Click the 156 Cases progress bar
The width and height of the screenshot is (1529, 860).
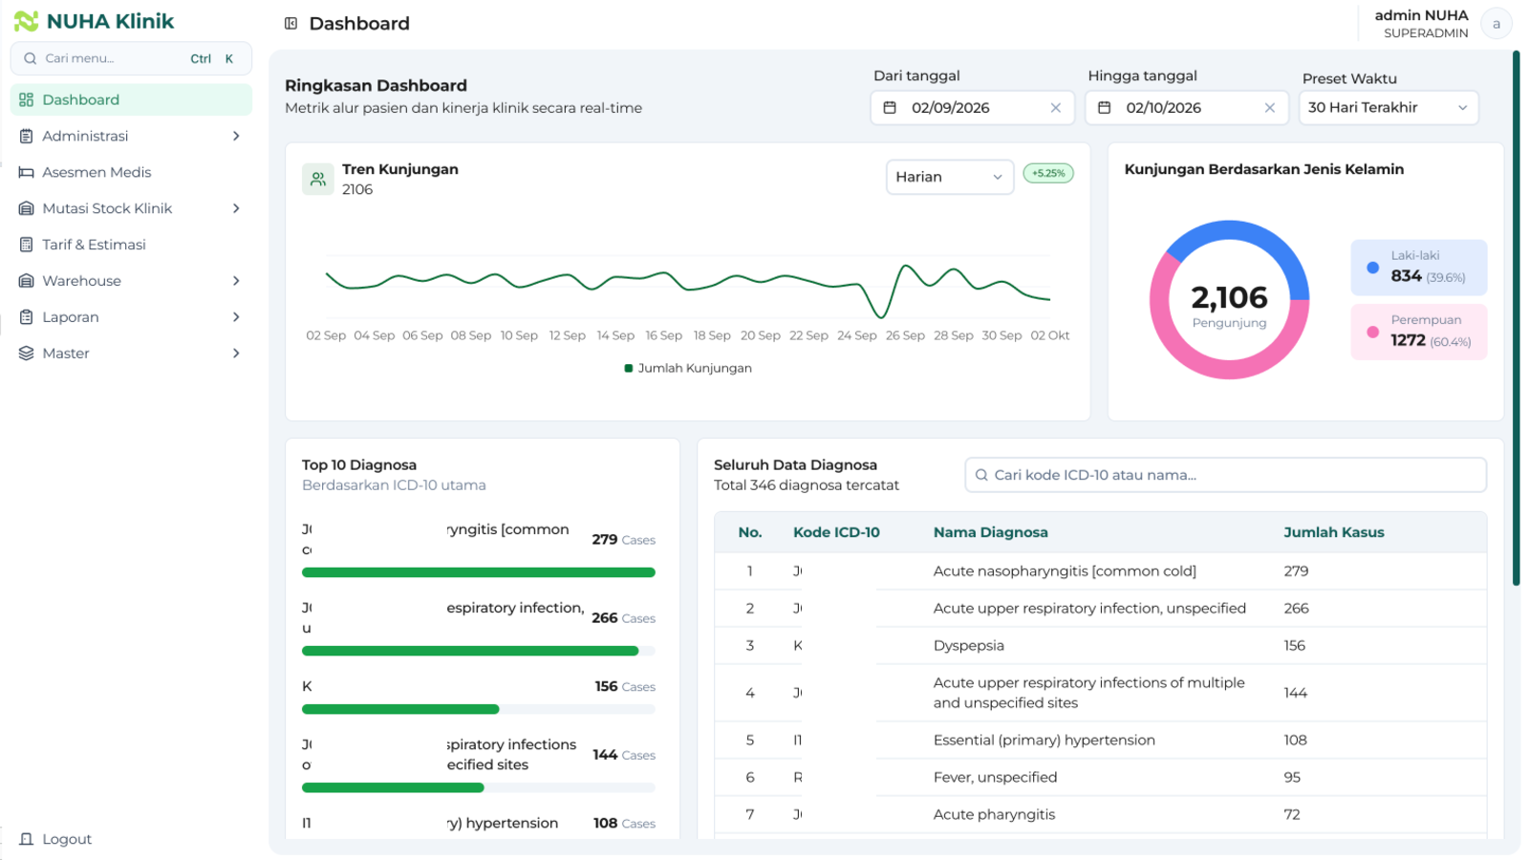point(479,709)
